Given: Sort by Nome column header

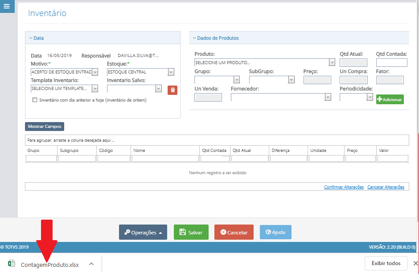Looking at the screenshot, I should click(x=139, y=150).
